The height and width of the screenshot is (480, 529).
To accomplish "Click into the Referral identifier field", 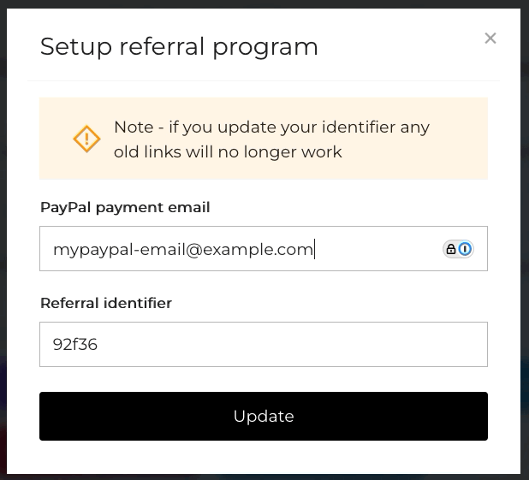I will (x=264, y=345).
